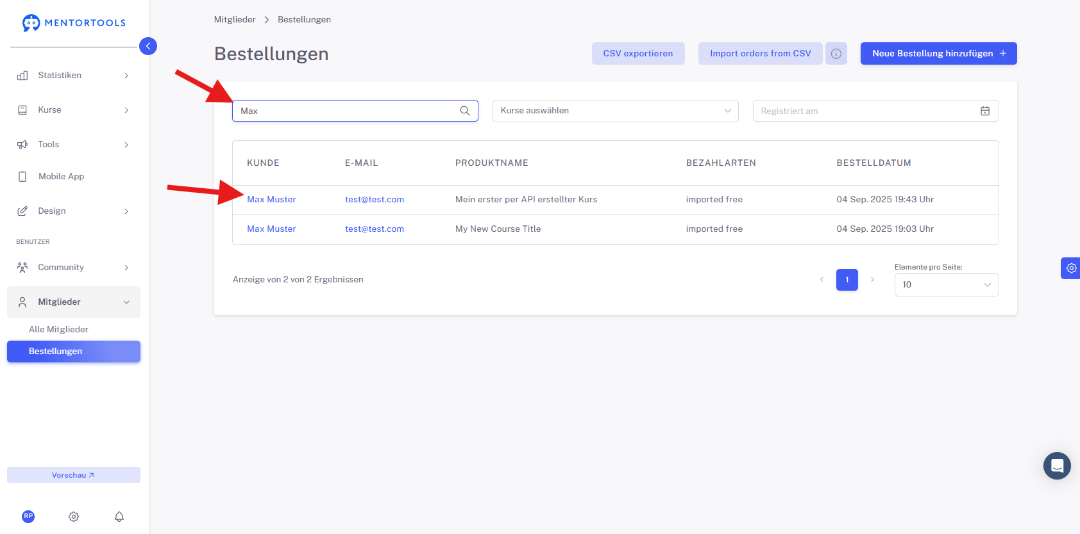Click the Statistiken bar chart icon

22,76
